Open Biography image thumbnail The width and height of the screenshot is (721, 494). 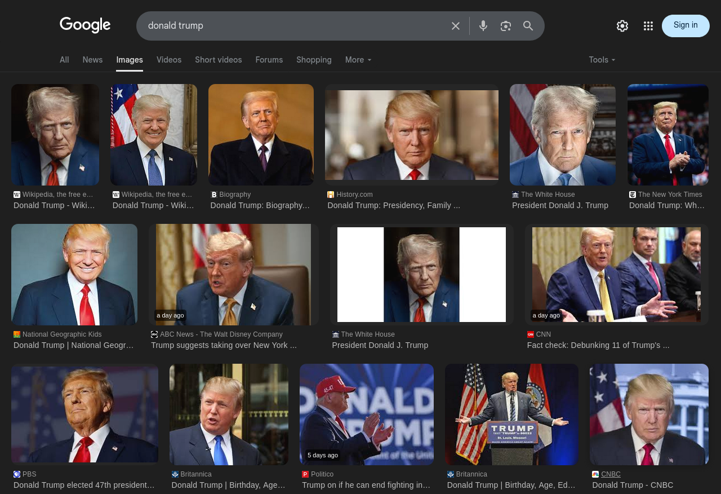pos(261,135)
